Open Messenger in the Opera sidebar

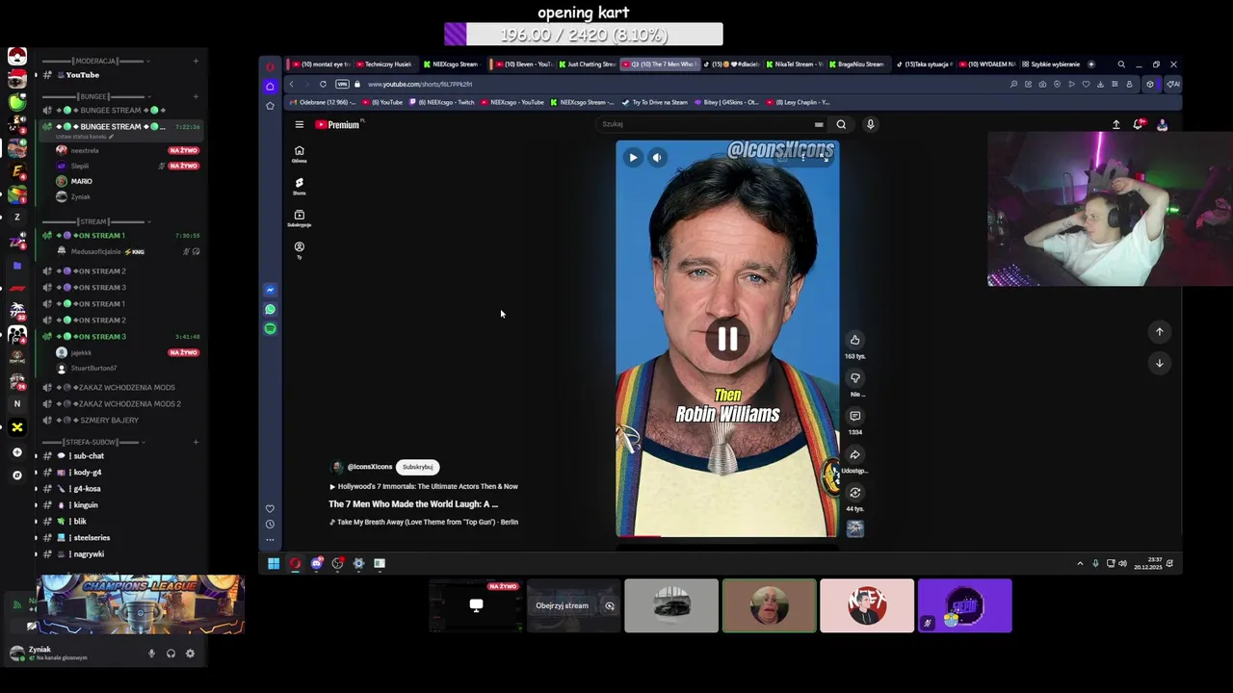tap(271, 290)
